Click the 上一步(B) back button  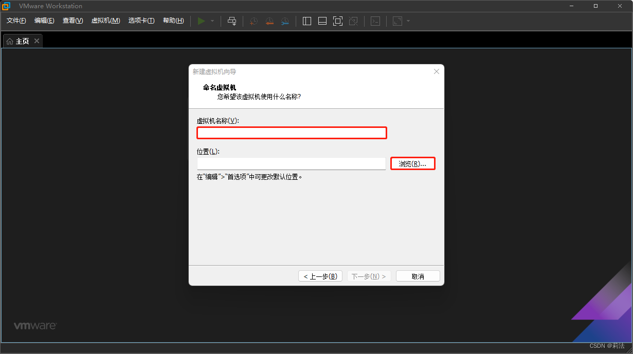click(x=320, y=276)
